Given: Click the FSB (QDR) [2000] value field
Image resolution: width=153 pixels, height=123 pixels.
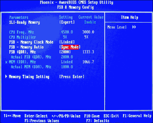Looking at the screenshot, I should click(65, 52).
